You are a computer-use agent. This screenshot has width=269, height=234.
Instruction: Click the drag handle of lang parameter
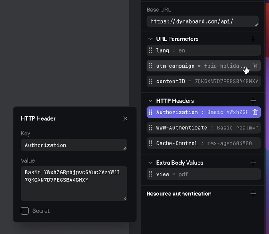pos(150,50)
